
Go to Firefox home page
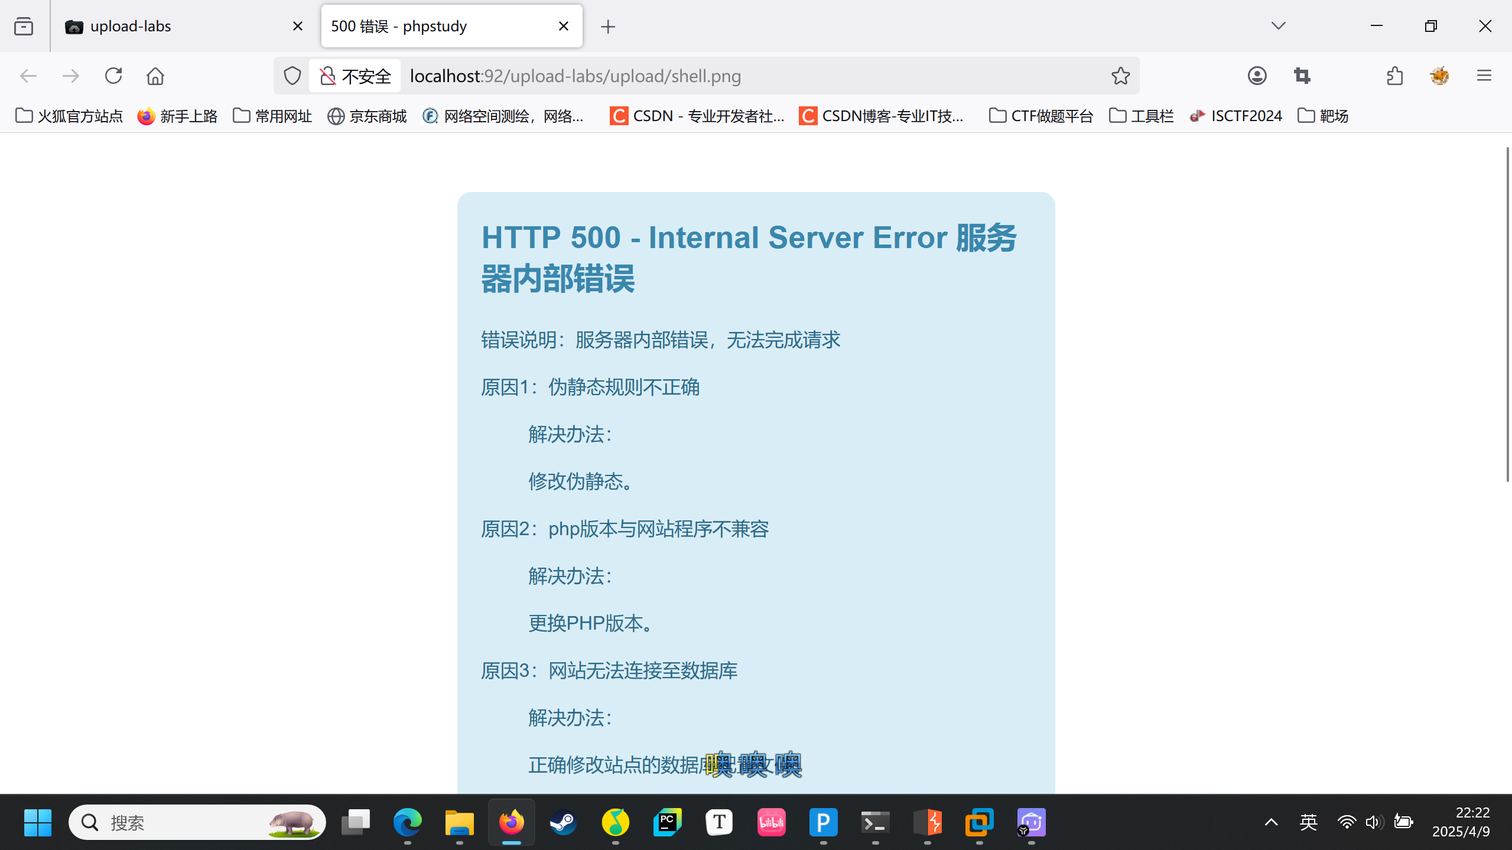[x=155, y=76]
